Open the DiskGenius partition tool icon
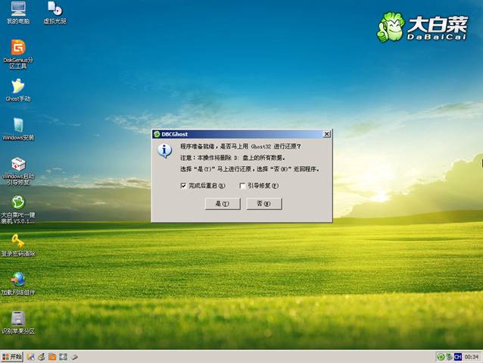 [x=17, y=47]
